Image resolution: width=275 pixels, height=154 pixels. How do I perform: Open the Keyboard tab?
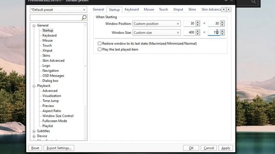(x=132, y=9)
